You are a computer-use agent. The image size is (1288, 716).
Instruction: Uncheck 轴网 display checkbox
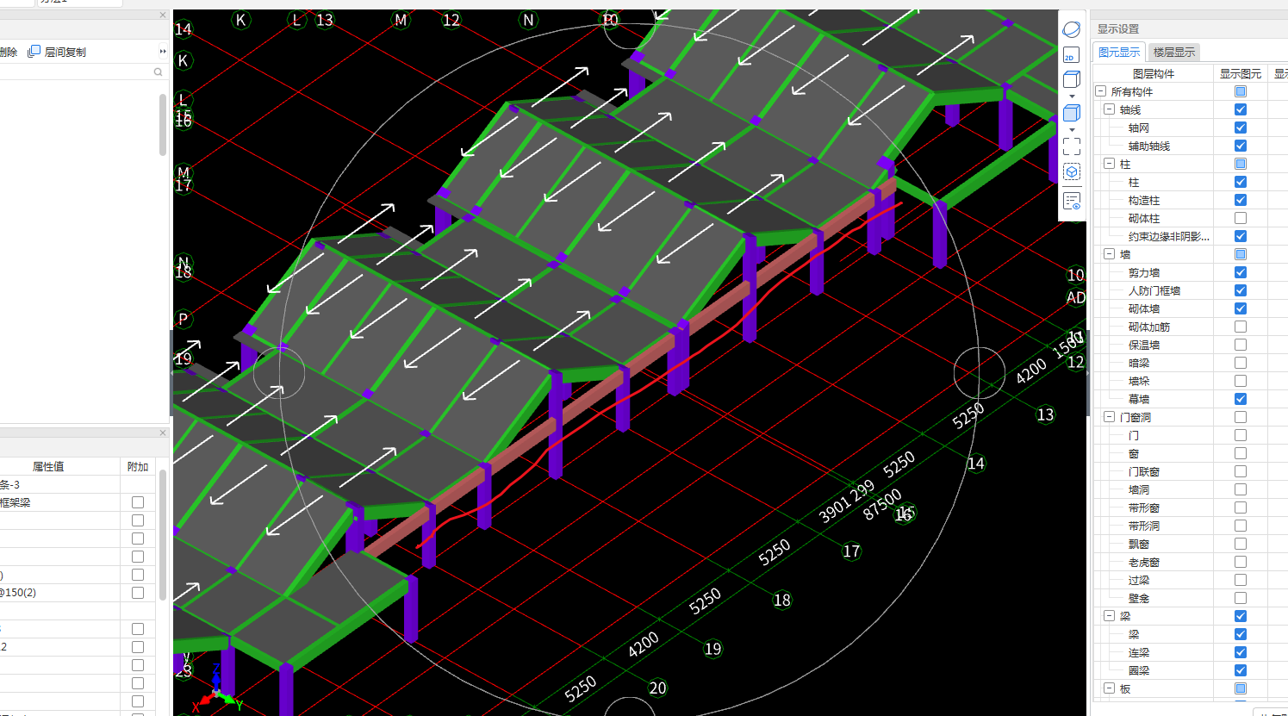pyautogui.click(x=1241, y=128)
